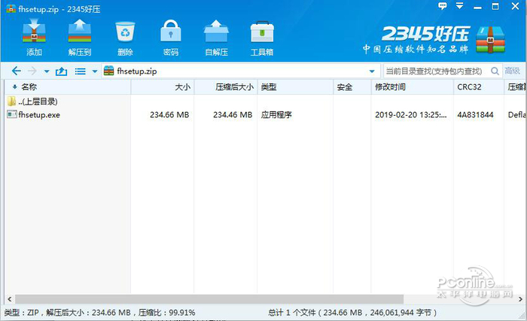Image resolution: width=527 pixels, height=321 pixels.
Task: Maximize the 2345好压 window
Action: pos(495,6)
